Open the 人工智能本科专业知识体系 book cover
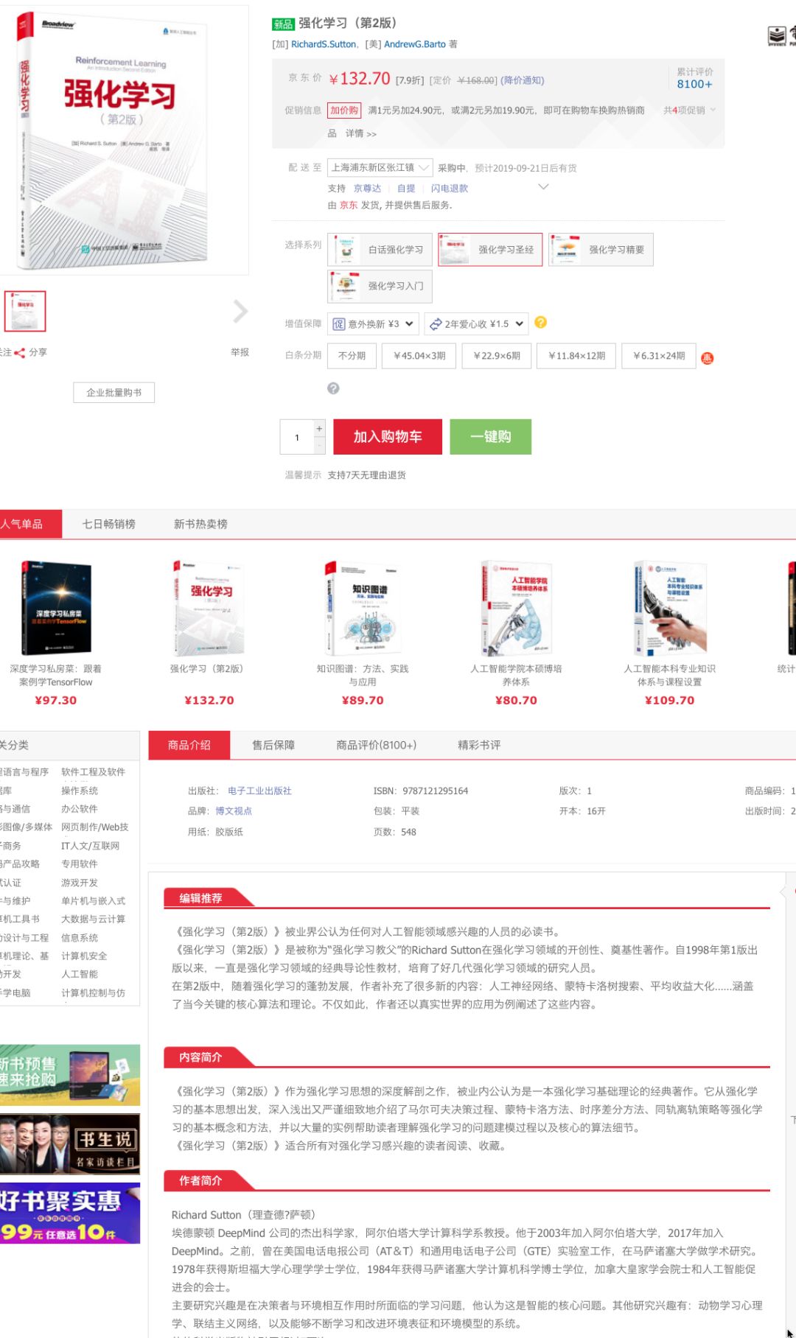This screenshot has width=796, height=1338. pos(670,609)
